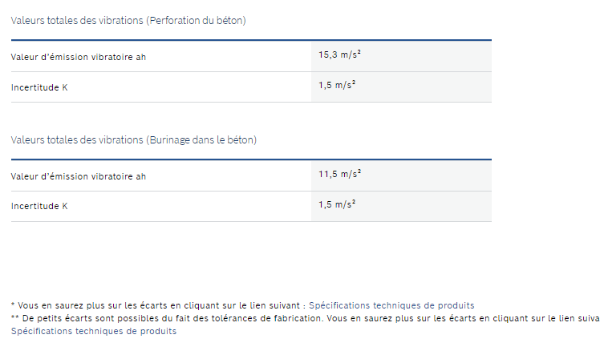Select the 1,5 m/s² value in Burinage table
Viewport: 600px width, 363px height.
(x=337, y=204)
